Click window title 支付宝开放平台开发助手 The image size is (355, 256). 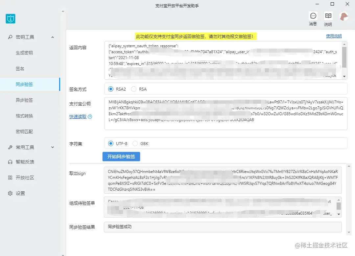[177, 6]
